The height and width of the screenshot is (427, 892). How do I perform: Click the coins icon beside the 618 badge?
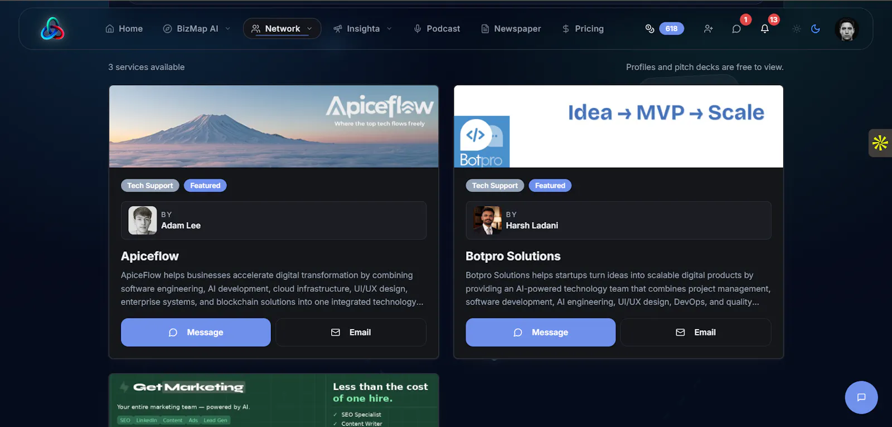(649, 29)
